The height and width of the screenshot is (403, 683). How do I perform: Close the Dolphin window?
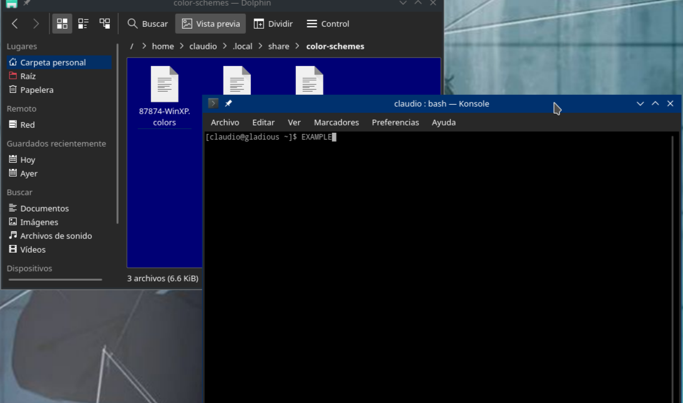433,3
